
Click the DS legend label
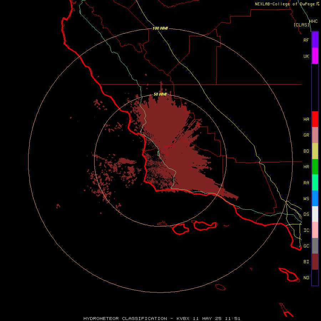pyautogui.click(x=306, y=214)
